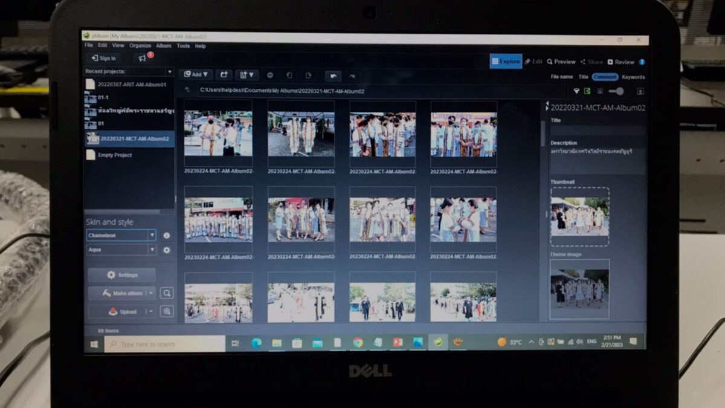Open the Add dropdown
Viewport: 725px width, 408px height.
click(196, 74)
